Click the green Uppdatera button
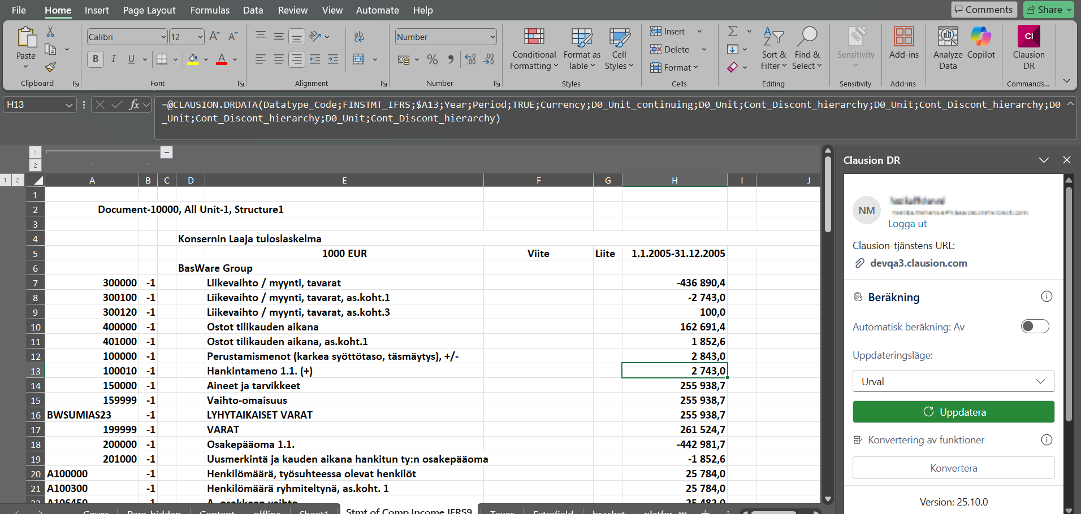 (953, 412)
